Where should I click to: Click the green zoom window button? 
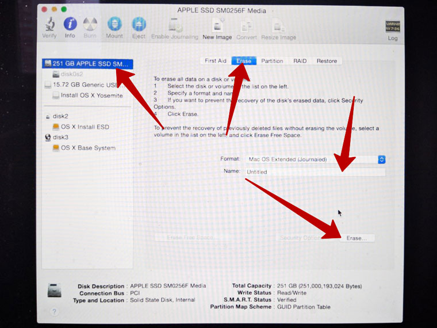[x=64, y=9]
